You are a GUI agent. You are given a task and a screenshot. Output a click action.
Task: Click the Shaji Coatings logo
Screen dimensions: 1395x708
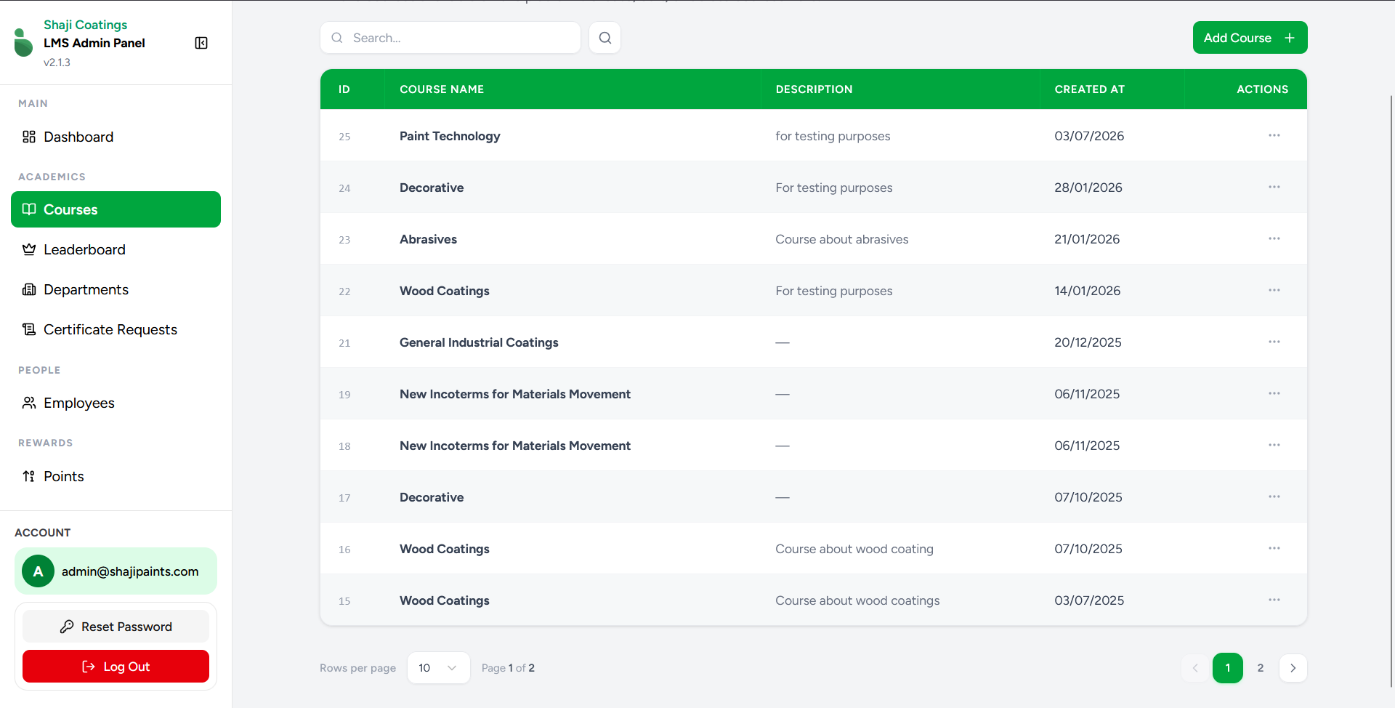(23, 42)
